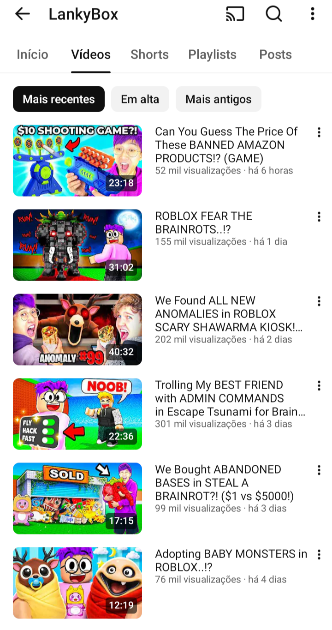
Task: Open the channel overflow menu at top
Action: click(x=312, y=14)
